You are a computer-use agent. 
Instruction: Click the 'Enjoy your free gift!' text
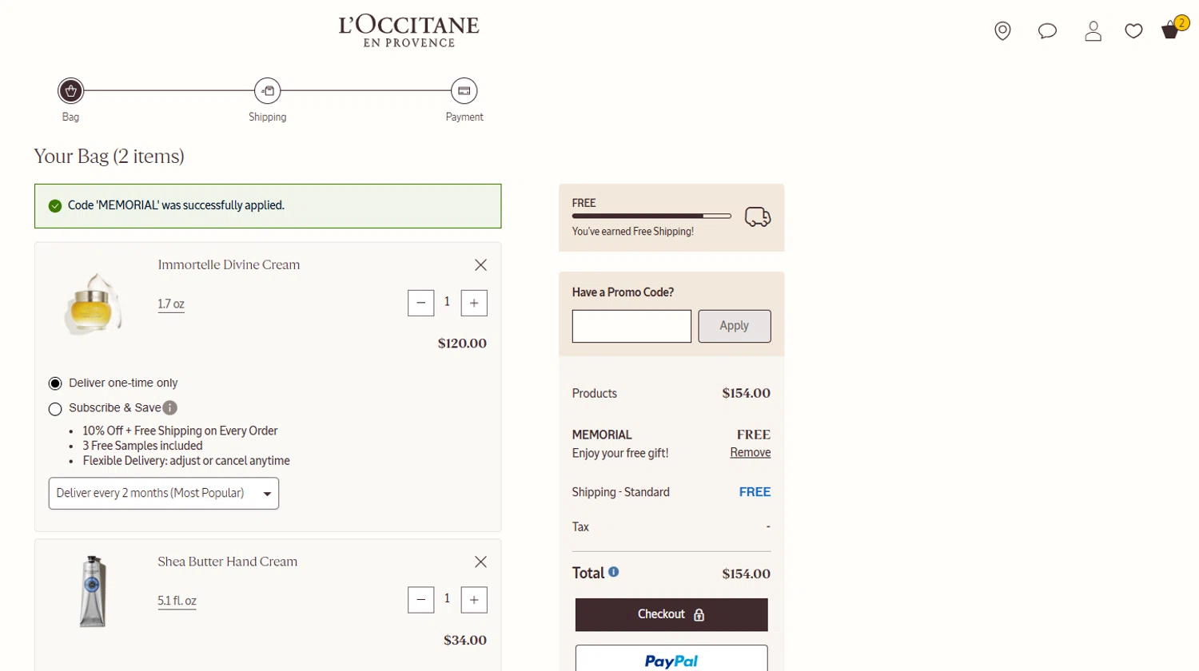620,454
